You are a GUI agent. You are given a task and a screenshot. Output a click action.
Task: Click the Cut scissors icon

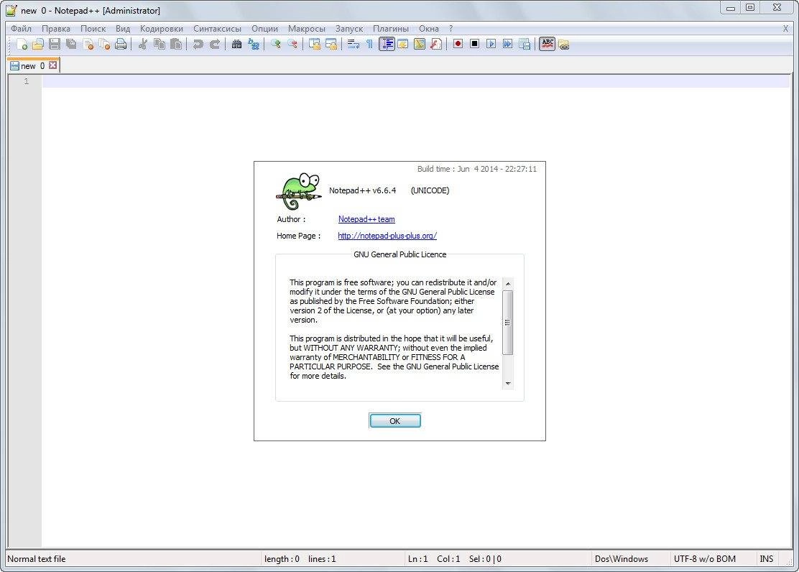[x=143, y=45]
